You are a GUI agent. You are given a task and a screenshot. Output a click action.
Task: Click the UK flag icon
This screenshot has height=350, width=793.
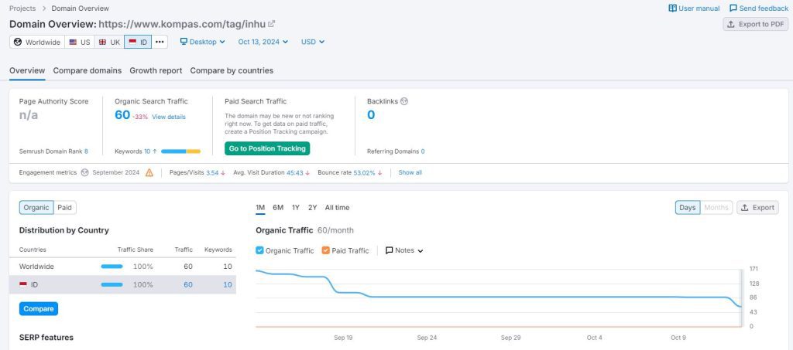point(103,42)
